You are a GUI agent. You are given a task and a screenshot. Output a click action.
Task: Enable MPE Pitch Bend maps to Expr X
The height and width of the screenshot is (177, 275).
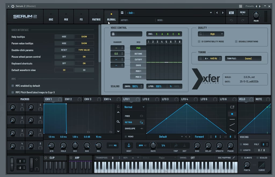point(13,92)
